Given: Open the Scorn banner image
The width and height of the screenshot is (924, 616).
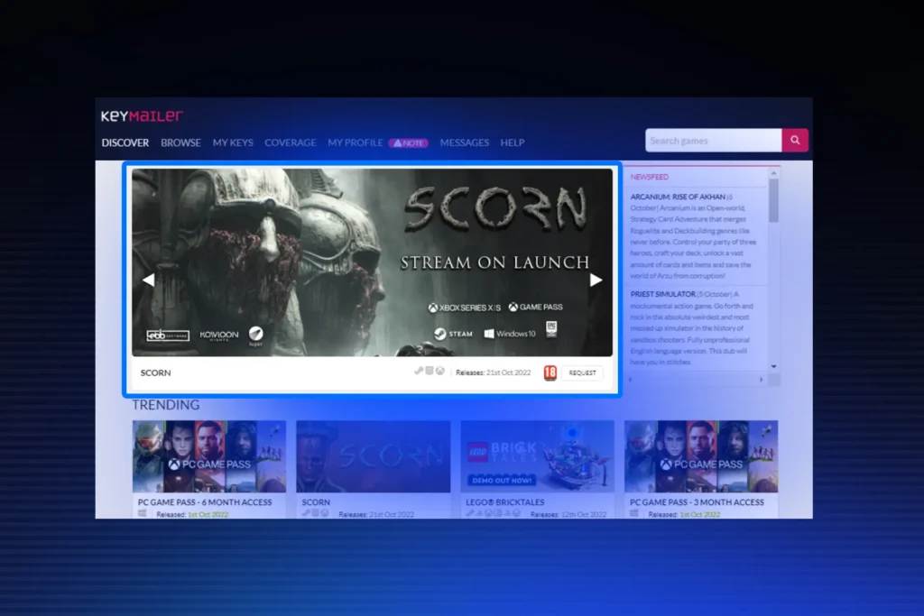Looking at the screenshot, I should (x=372, y=262).
